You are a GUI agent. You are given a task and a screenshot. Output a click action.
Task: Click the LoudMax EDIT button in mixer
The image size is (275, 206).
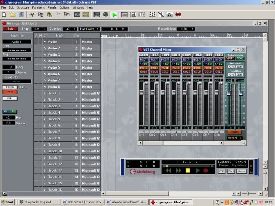239,75
